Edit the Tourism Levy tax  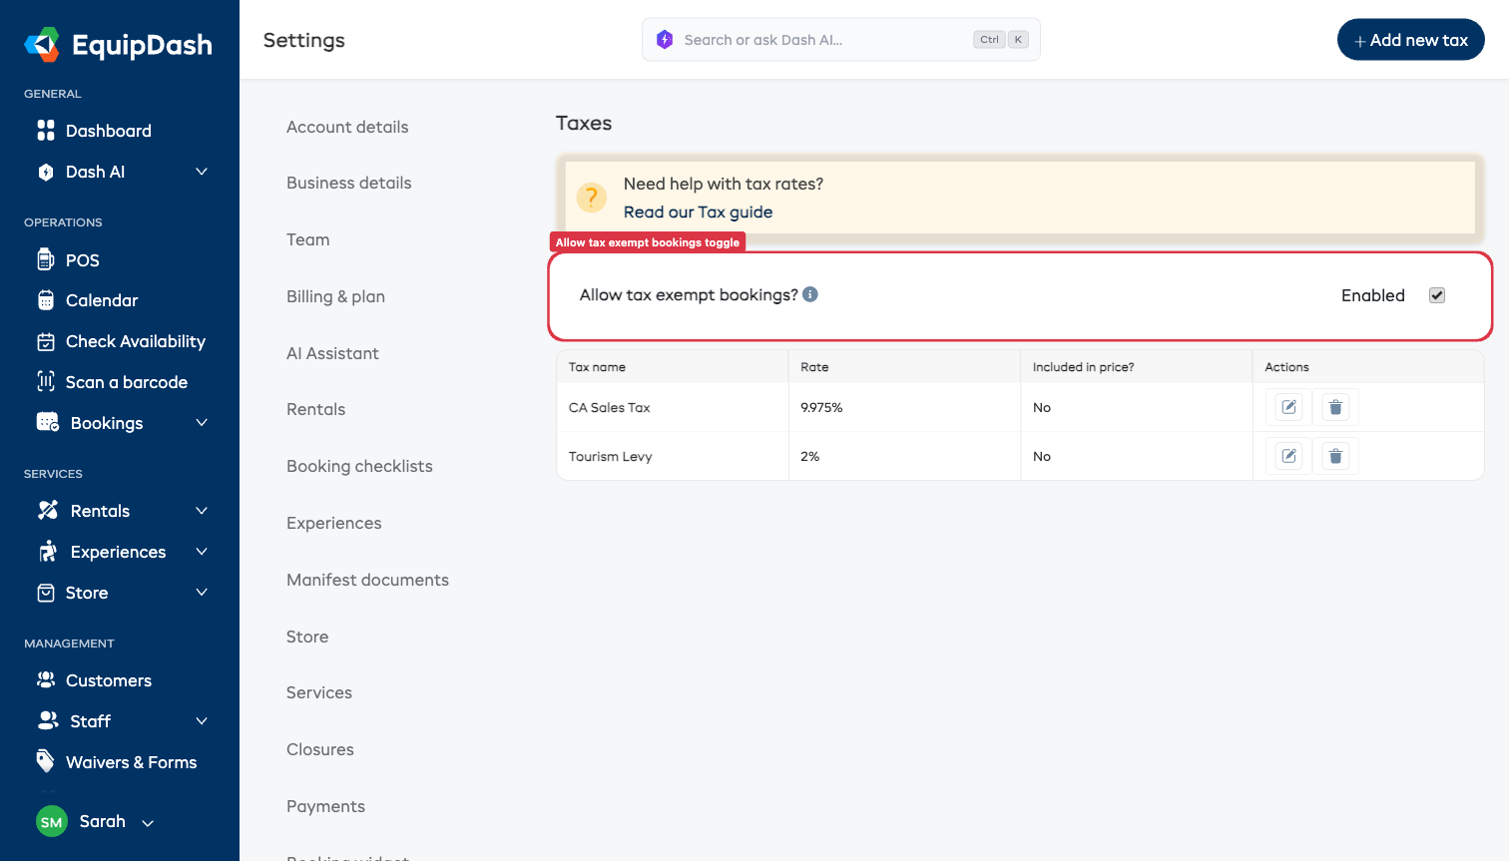[1289, 456]
